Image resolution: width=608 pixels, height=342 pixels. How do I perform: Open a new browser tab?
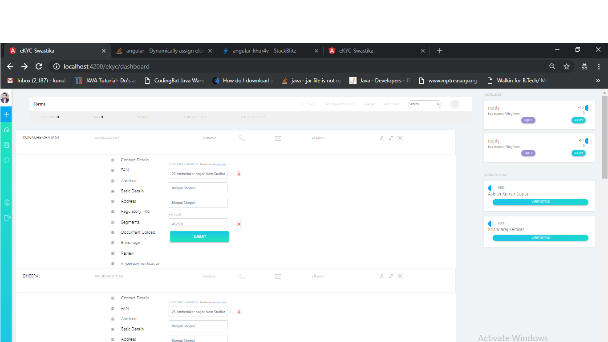pyautogui.click(x=440, y=51)
